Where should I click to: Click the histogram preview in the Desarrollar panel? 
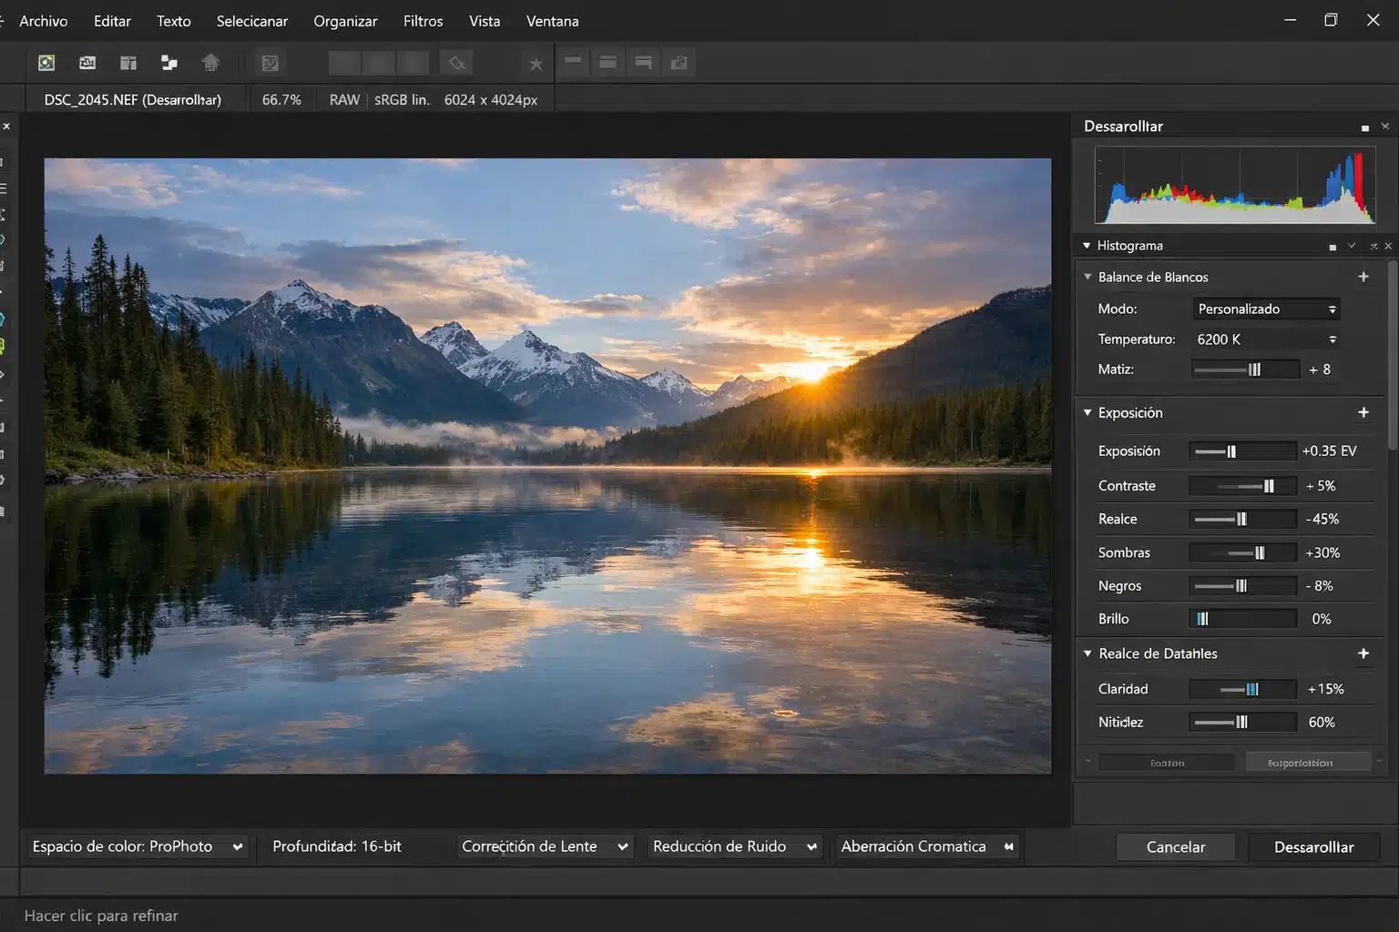[x=1232, y=186]
